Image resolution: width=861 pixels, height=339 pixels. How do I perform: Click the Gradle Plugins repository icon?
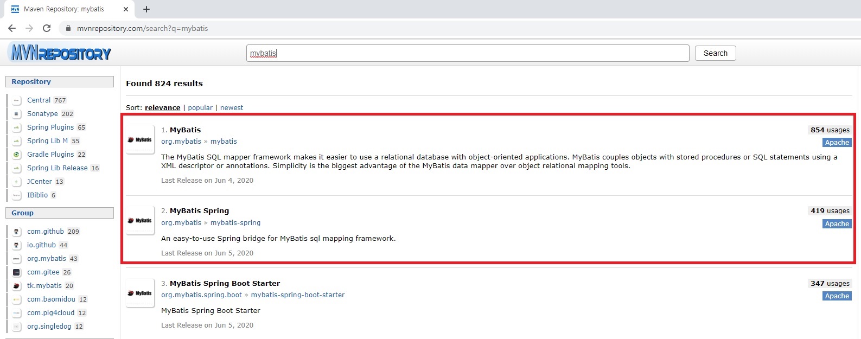(17, 155)
